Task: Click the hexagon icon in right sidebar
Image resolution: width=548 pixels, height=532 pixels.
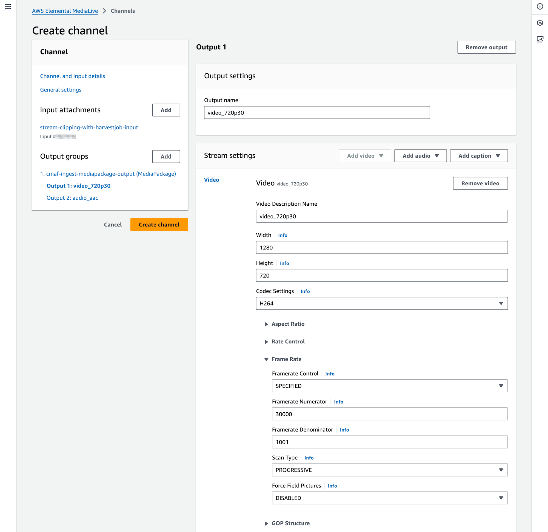Action: point(540,23)
